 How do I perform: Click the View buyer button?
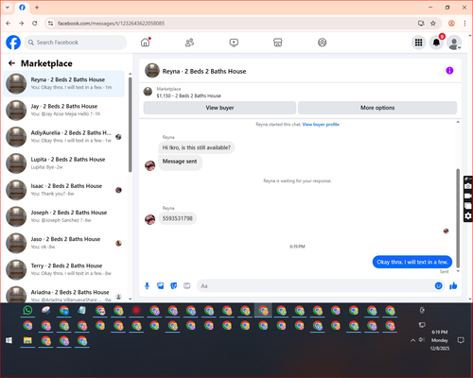tap(219, 108)
